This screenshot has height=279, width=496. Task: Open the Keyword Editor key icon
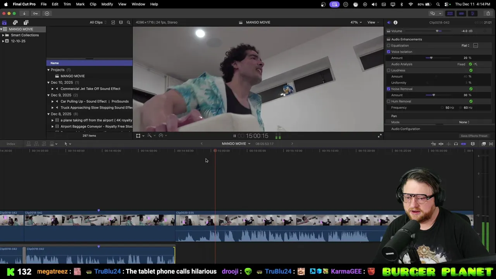tap(35, 14)
